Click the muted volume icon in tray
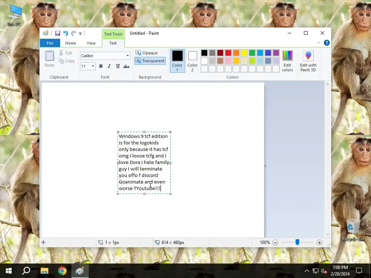This screenshot has width=371, height=278. coord(324,271)
